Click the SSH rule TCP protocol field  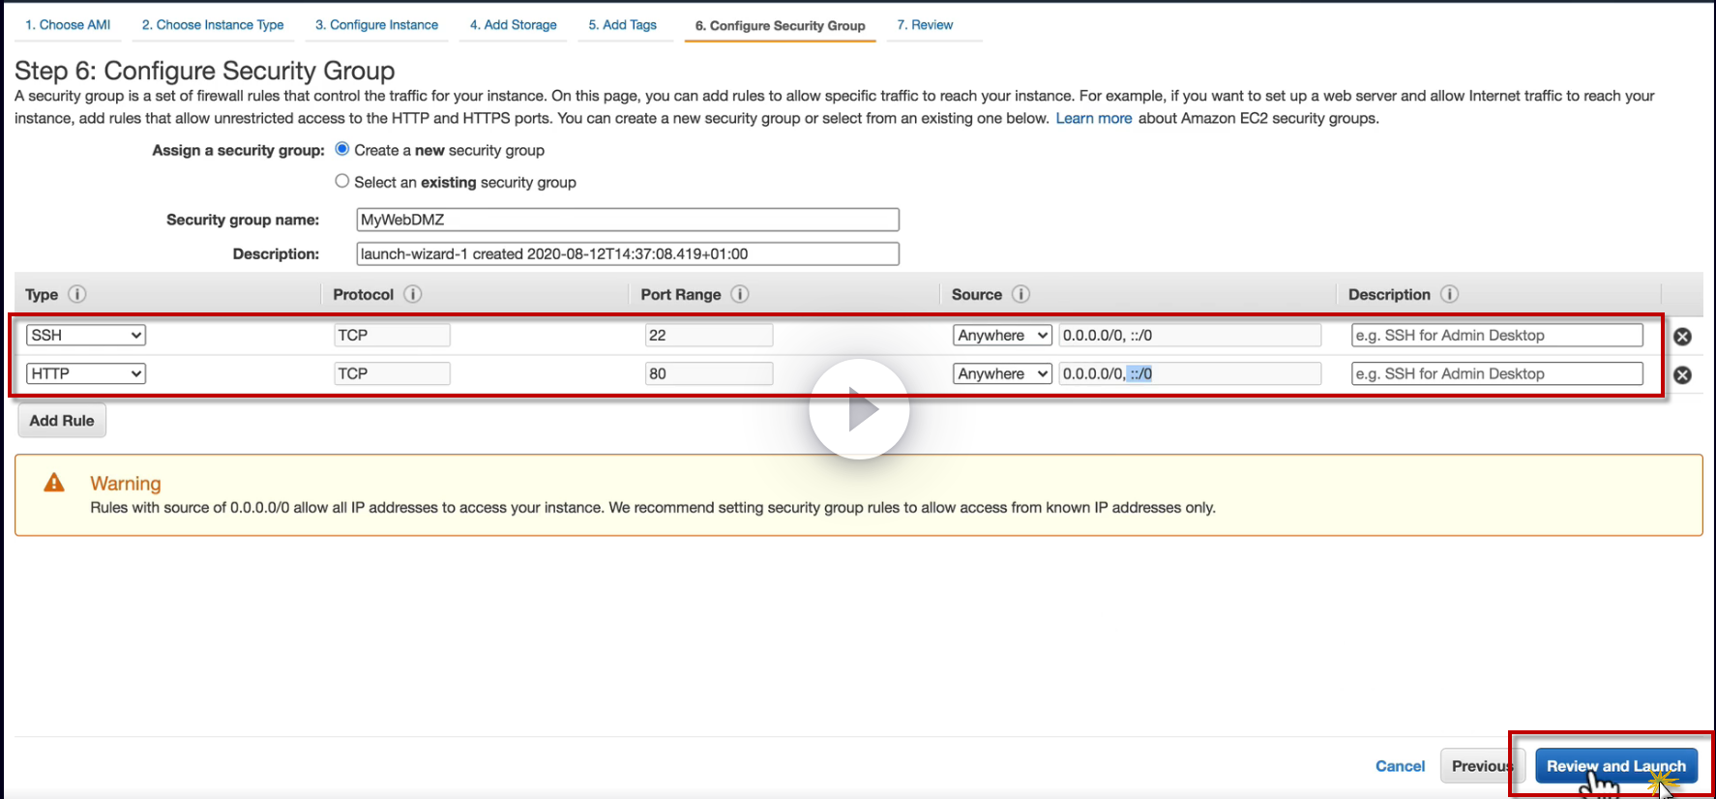(392, 335)
